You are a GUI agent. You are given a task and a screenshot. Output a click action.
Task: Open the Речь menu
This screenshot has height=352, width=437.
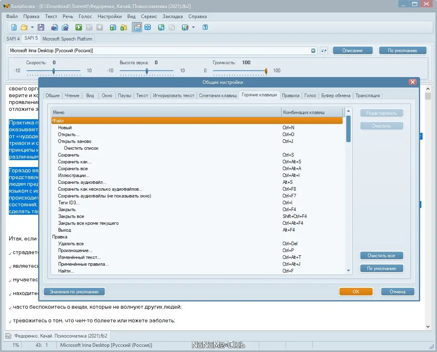pos(68,16)
